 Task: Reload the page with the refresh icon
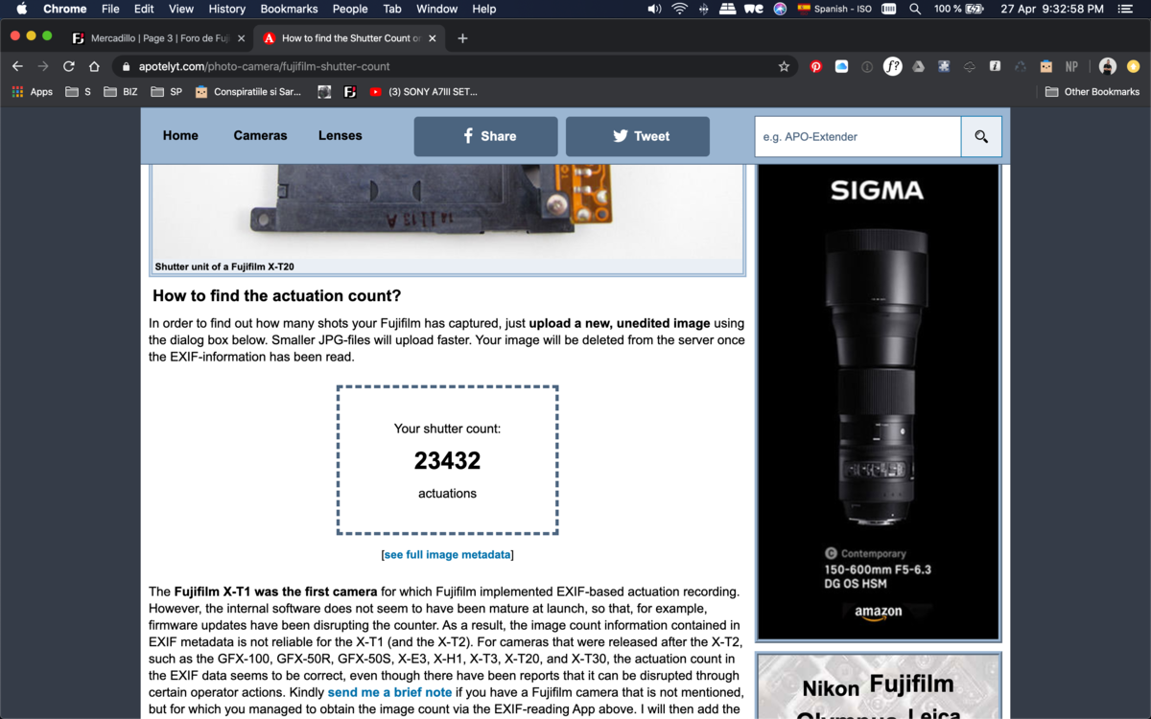pos(69,67)
